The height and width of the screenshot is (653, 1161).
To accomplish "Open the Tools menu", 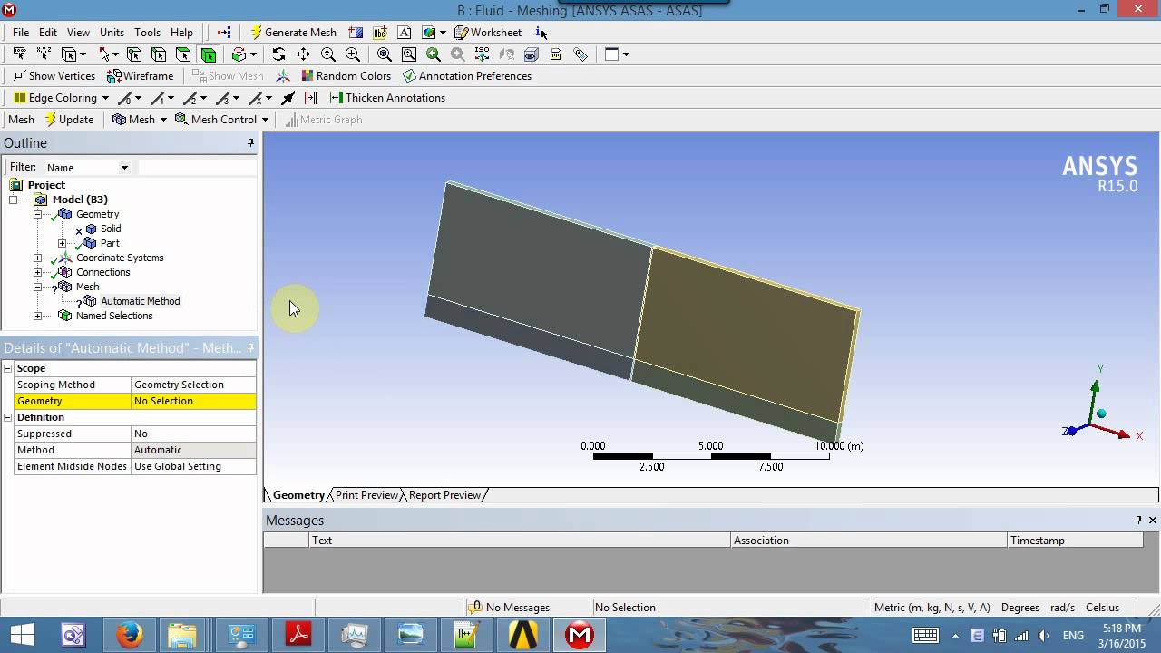I will pos(147,32).
